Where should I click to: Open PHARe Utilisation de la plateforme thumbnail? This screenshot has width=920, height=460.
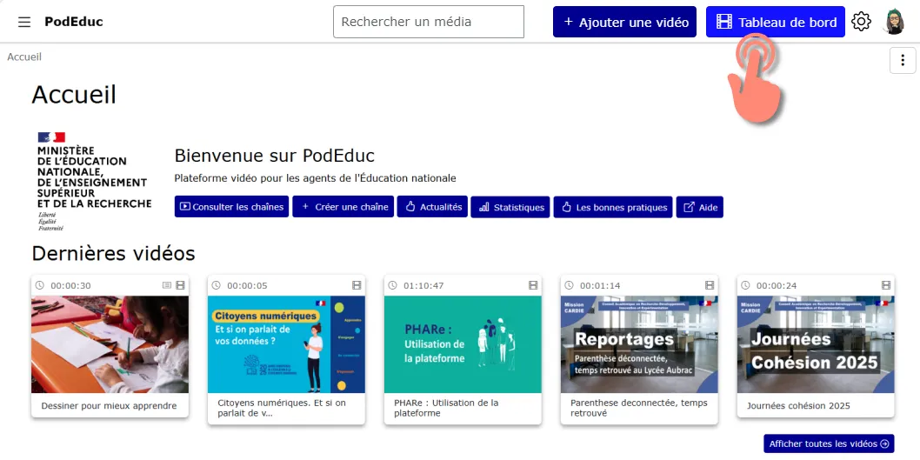[x=463, y=344]
